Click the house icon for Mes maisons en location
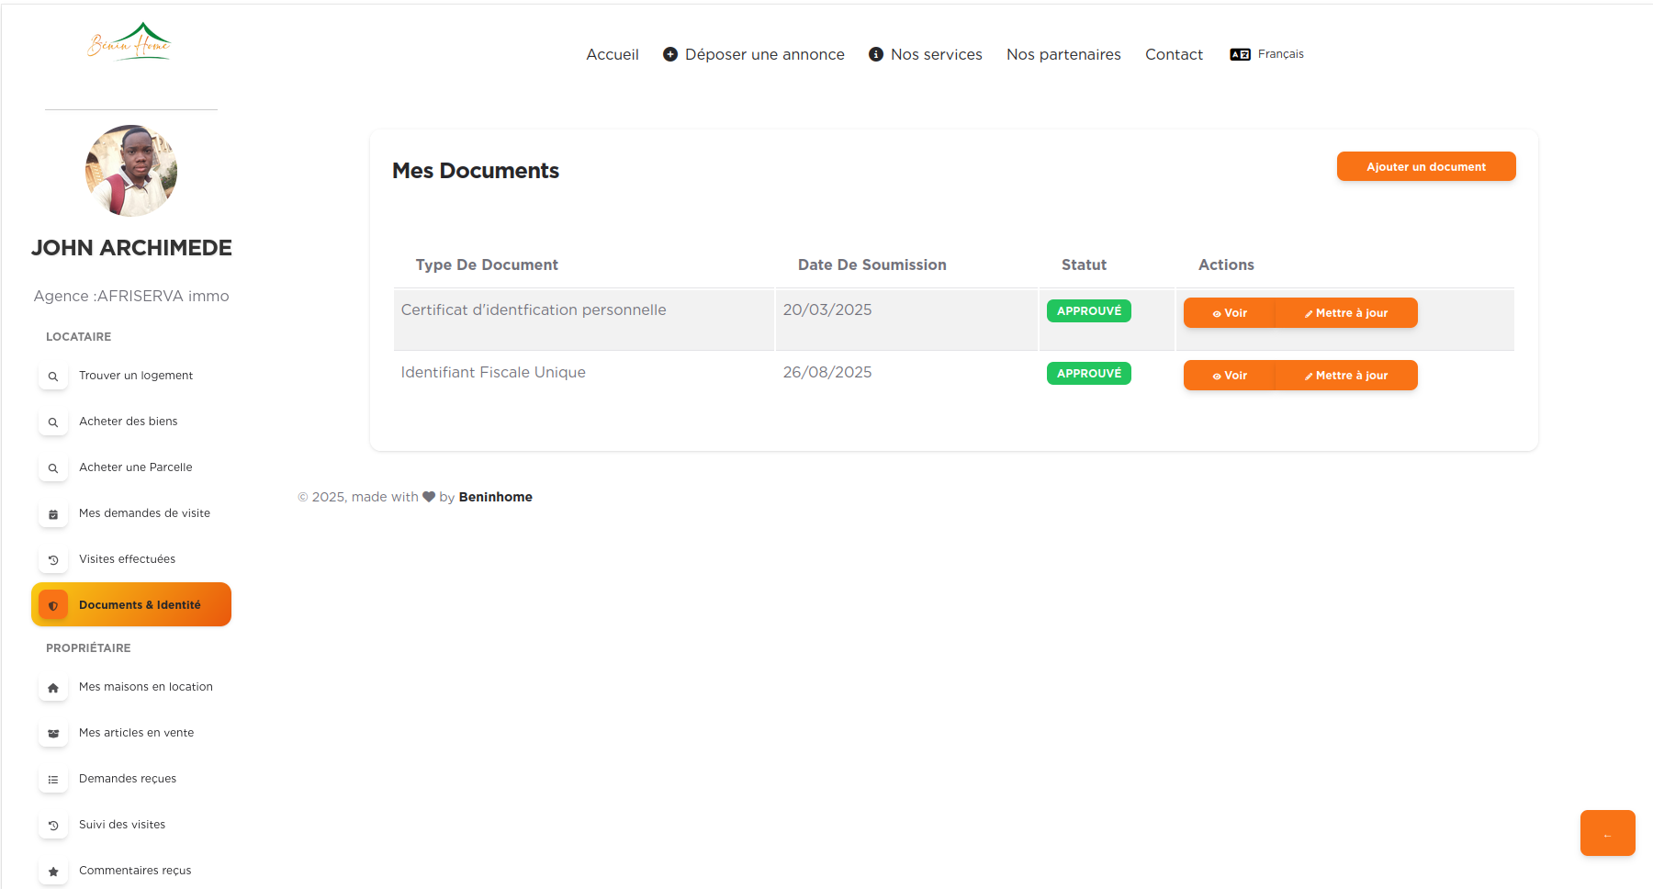This screenshot has width=1653, height=889. [53, 688]
